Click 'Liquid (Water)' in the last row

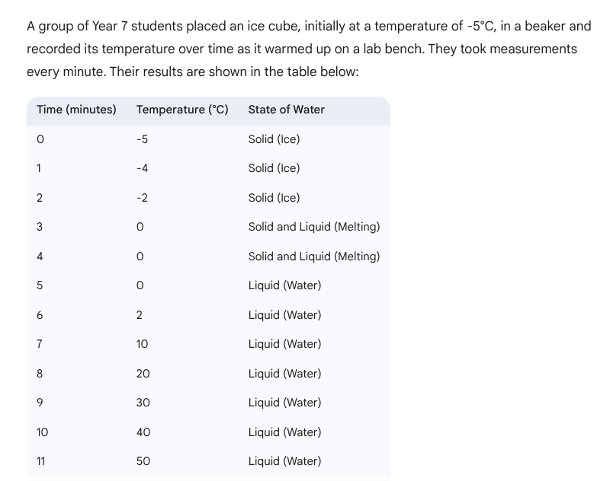click(284, 461)
